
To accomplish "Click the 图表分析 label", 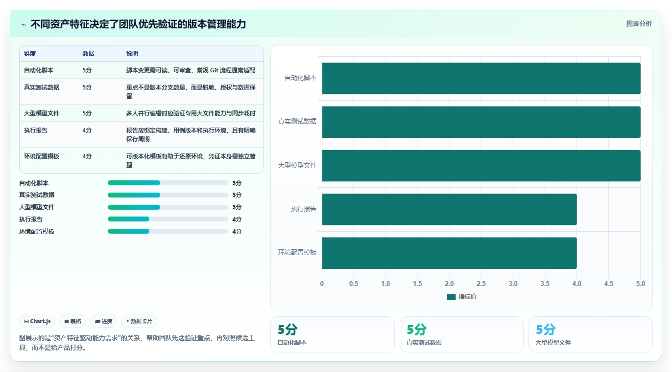I will tap(639, 23).
